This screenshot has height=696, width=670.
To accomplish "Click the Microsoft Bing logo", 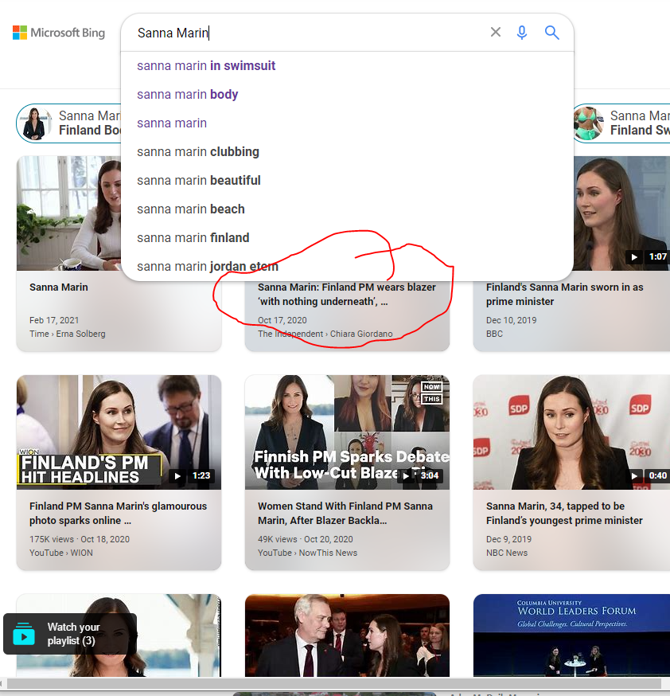I will pyautogui.click(x=59, y=33).
